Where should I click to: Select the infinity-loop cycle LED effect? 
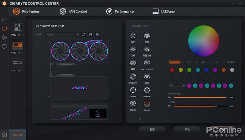point(133,63)
